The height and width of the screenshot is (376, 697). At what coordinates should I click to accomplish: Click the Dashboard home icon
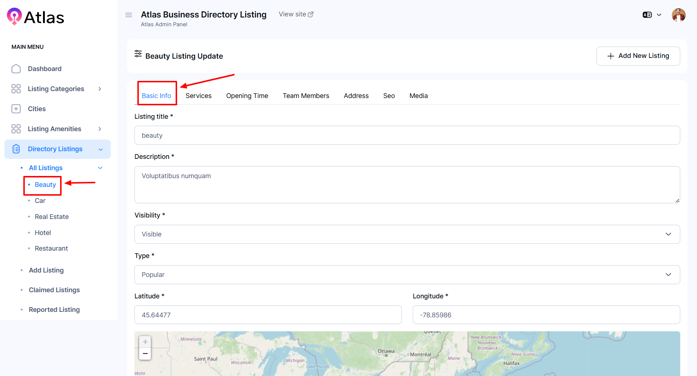pyautogui.click(x=16, y=69)
